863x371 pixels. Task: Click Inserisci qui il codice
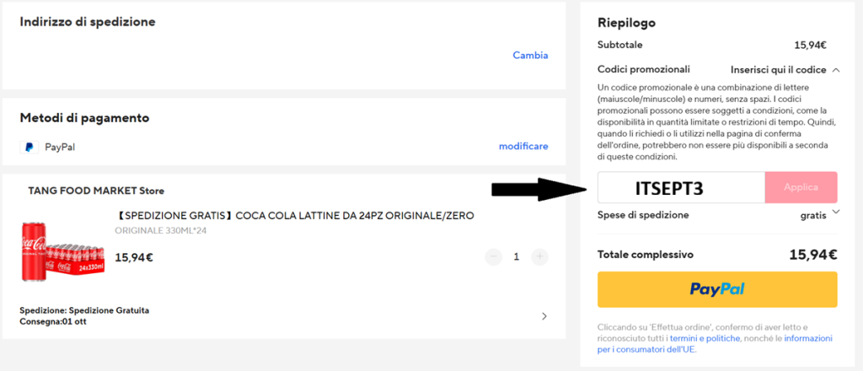[x=778, y=70]
